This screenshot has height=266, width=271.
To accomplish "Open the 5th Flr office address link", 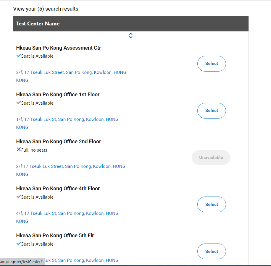I will pyautogui.click(x=82, y=260).
